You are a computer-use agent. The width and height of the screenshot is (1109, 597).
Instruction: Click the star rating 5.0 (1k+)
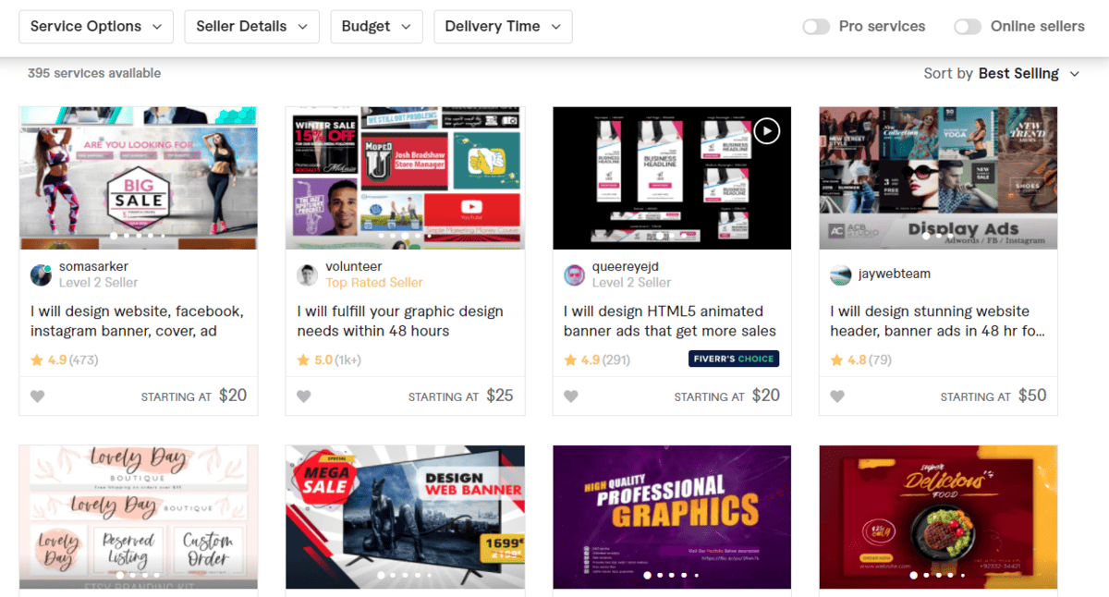pos(330,359)
